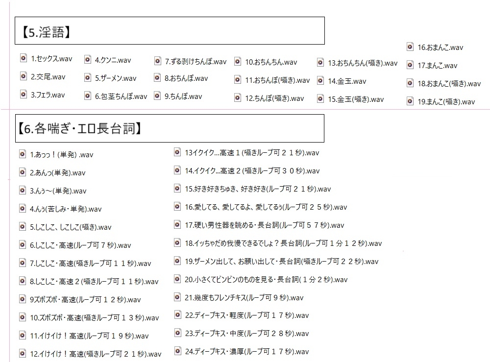Click file name 12.いけイけ！高速(囁きループ可21秒).wav
Image resolution: width=490 pixels, height=362 pixels.
click(95, 354)
